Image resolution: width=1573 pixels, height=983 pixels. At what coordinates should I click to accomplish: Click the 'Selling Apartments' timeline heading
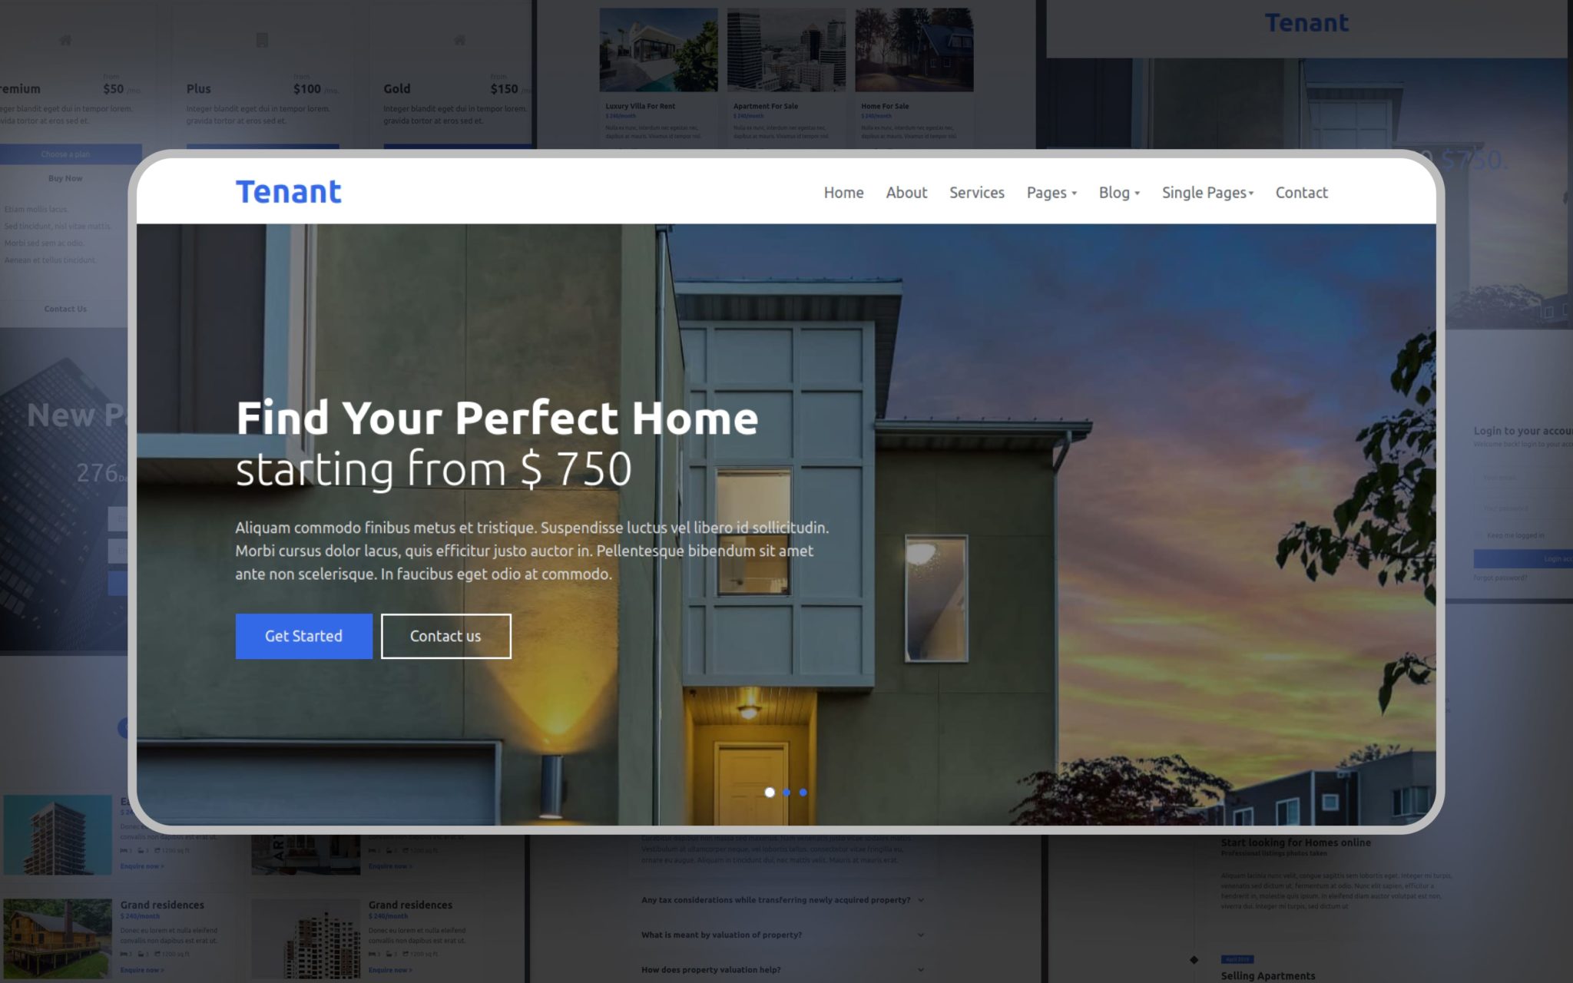[1268, 975]
